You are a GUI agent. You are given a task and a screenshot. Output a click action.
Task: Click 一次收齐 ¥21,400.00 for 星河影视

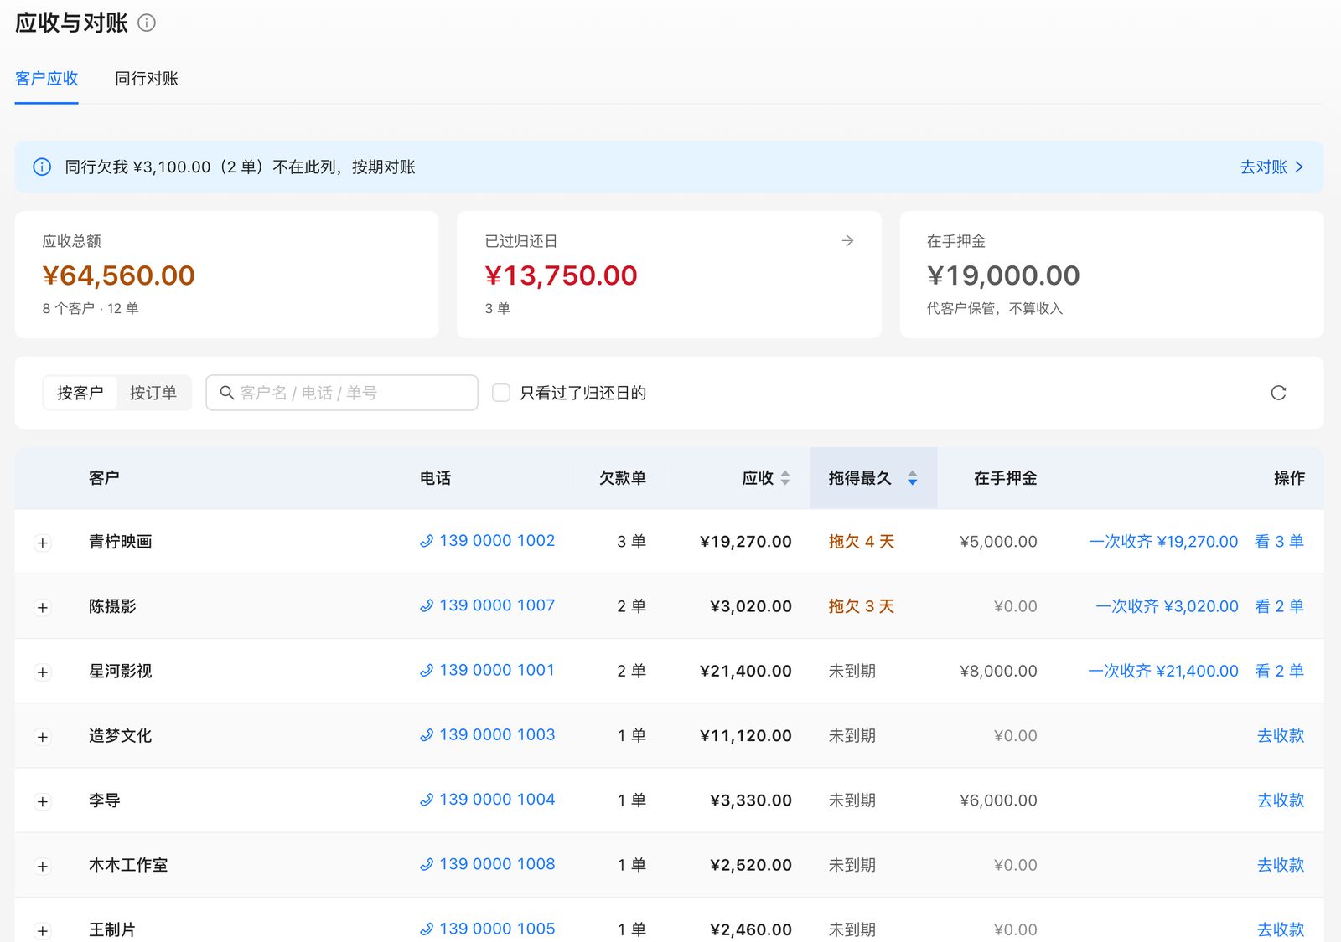[x=1163, y=671]
